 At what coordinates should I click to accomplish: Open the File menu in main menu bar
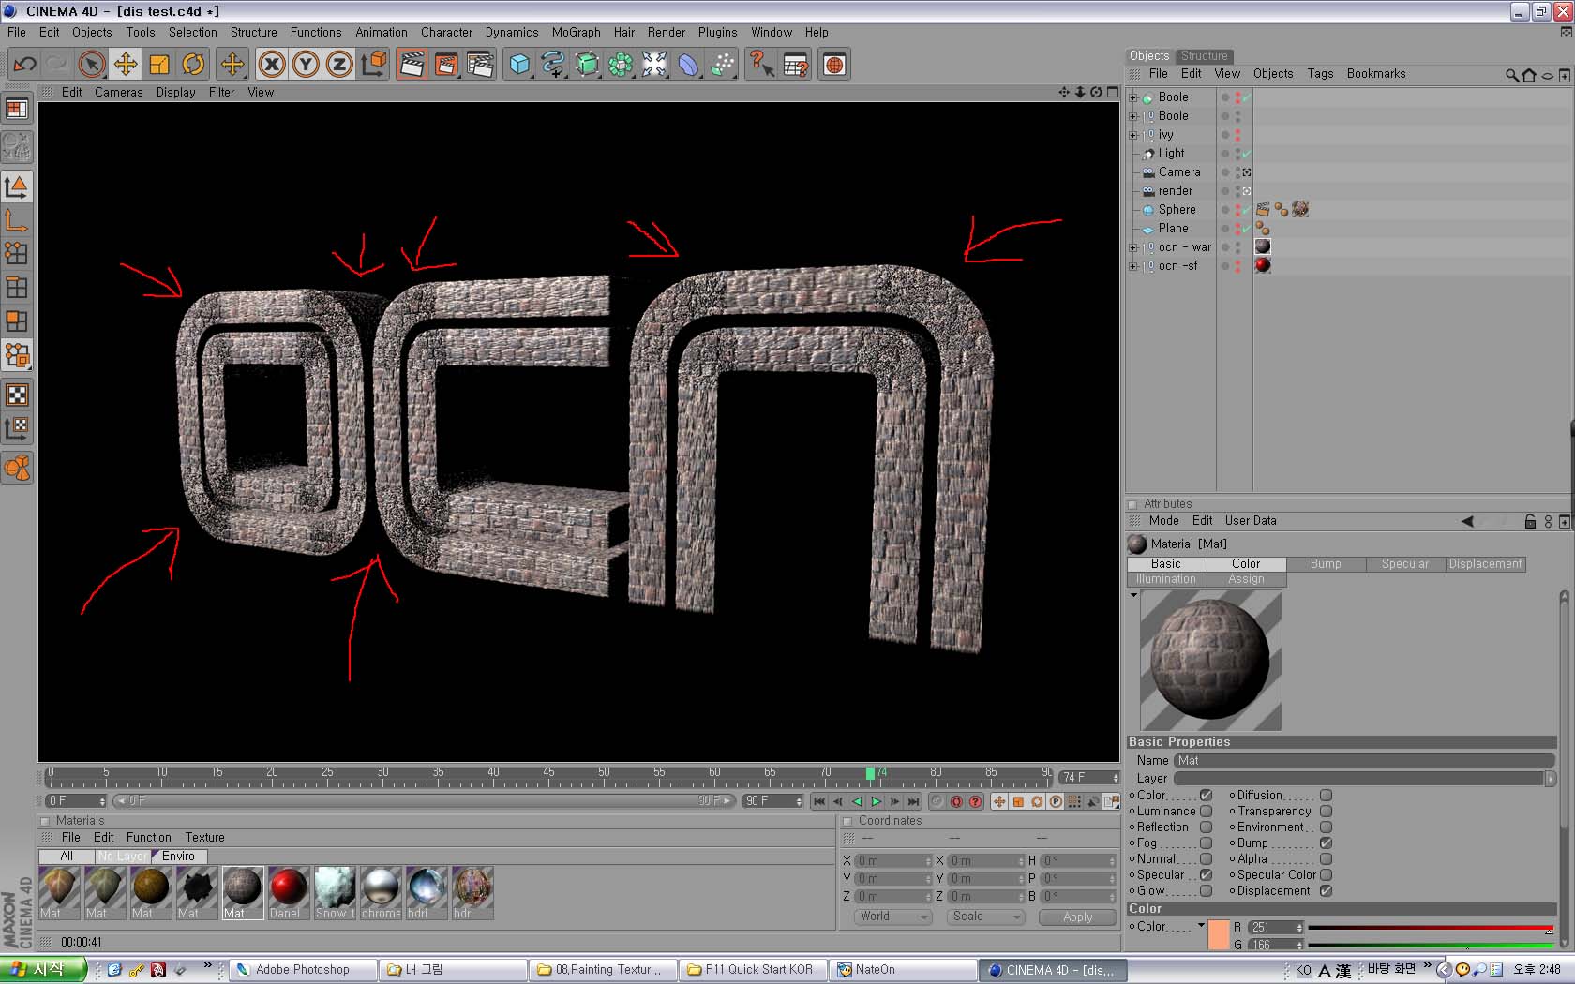[17, 32]
